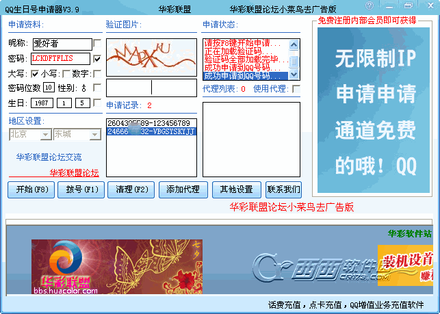Click the 开始(F8) start button

31,189
